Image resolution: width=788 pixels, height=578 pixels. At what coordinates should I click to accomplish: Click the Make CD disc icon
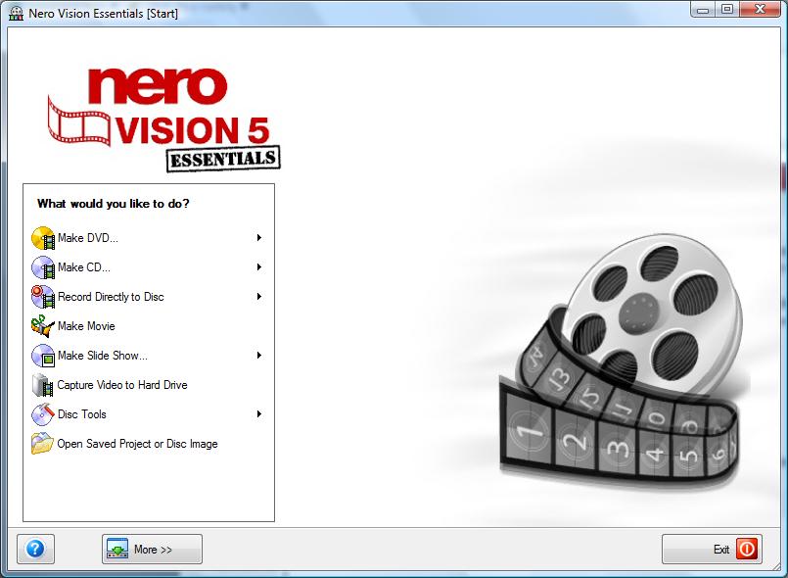pos(43,267)
